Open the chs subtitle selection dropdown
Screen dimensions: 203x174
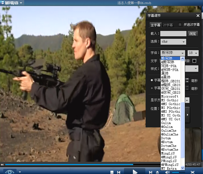(x=173, y=42)
